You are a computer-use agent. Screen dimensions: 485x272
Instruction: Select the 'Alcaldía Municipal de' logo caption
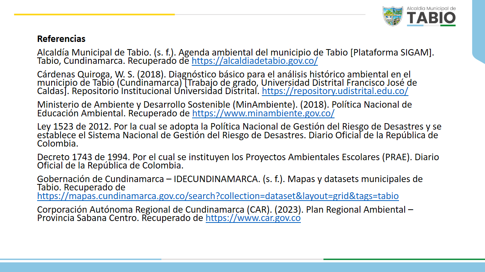pos(431,8)
